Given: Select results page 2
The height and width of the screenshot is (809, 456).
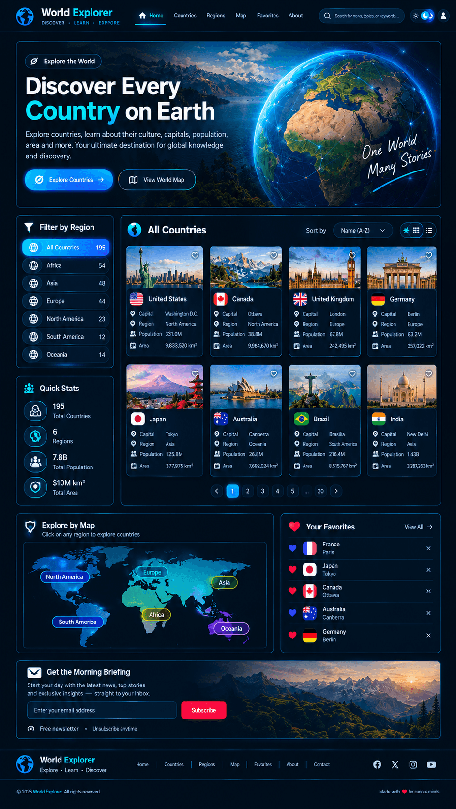Looking at the screenshot, I should click(x=248, y=491).
